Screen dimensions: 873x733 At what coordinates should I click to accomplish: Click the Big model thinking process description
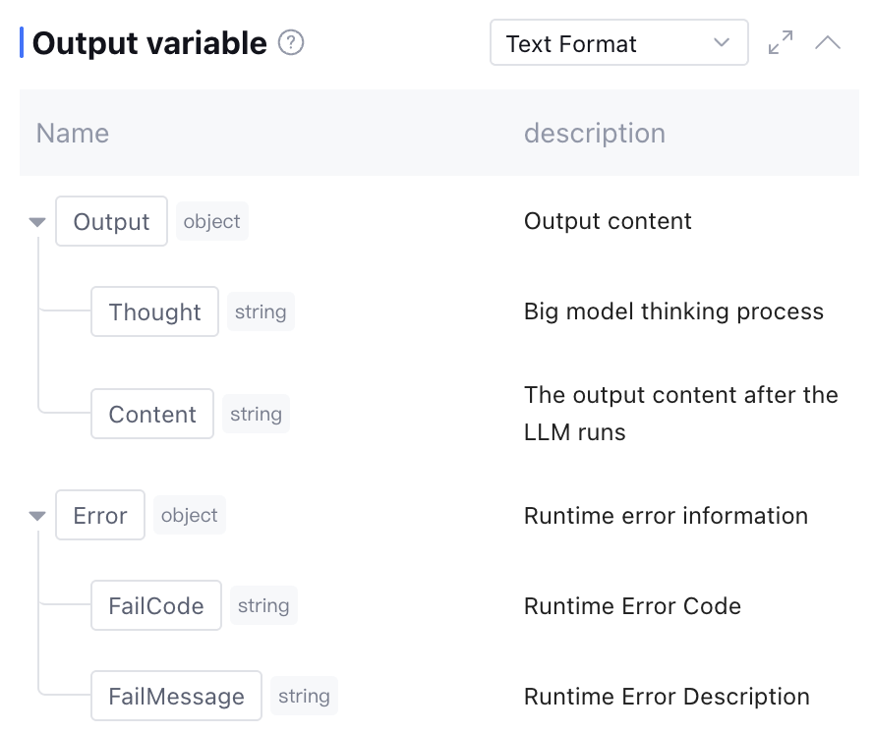673,312
